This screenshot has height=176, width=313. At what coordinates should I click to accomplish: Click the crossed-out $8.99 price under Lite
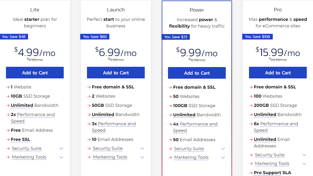(35, 59)
